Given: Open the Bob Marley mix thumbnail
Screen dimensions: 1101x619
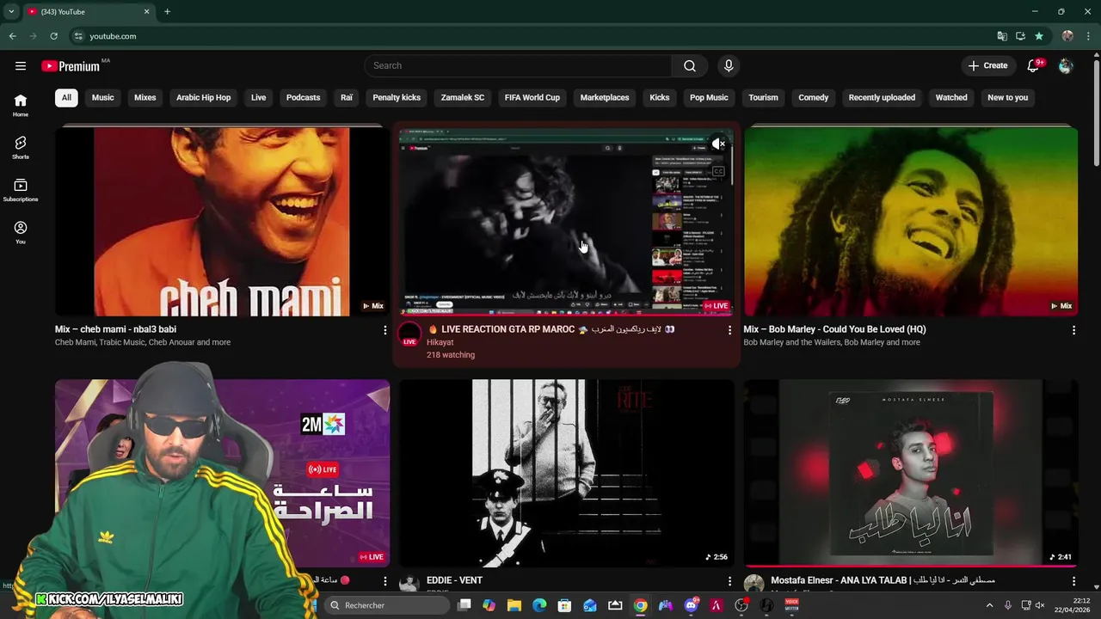Looking at the screenshot, I should (911, 222).
